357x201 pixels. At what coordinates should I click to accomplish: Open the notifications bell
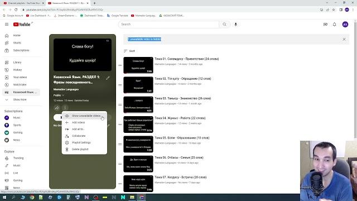335,25
